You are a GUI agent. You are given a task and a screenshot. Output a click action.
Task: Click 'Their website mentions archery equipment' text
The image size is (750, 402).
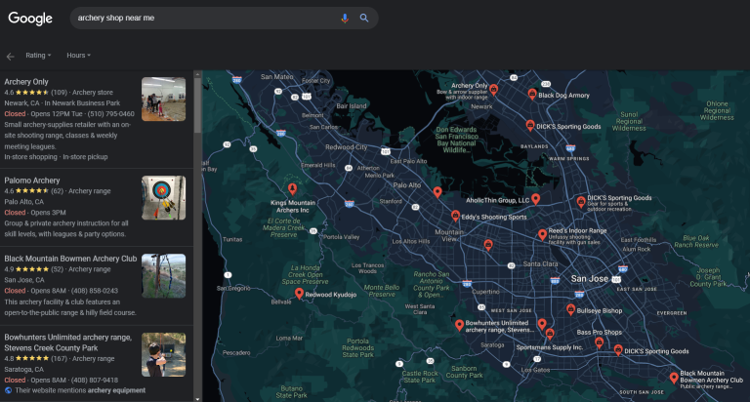pos(80,390)
